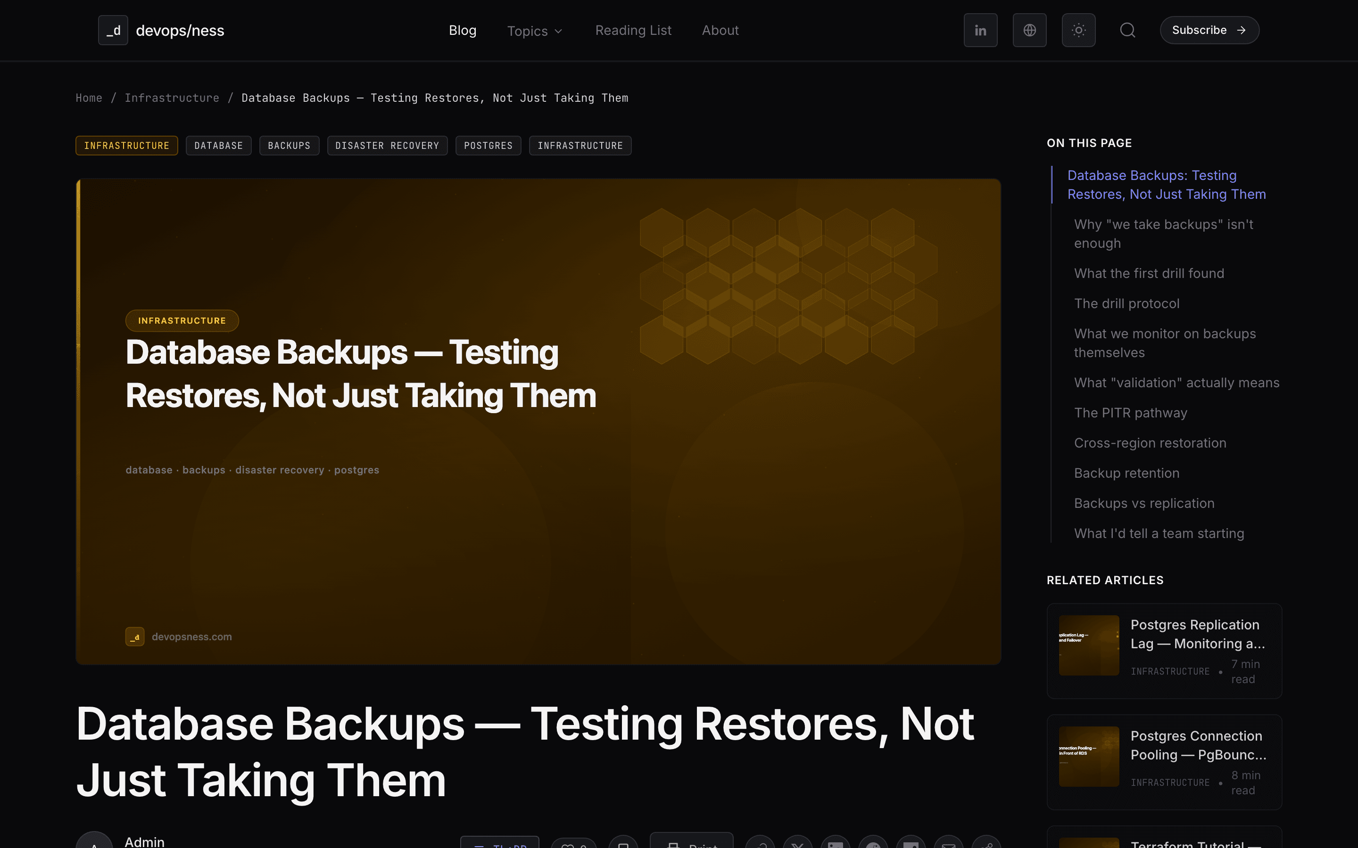Jump to 'What we monitor on backups themselves'
Viewport: 1358px width, 848px height.
1164,343
